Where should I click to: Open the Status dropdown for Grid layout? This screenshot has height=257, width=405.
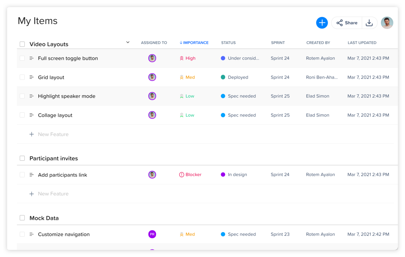[x=238, y=77]
